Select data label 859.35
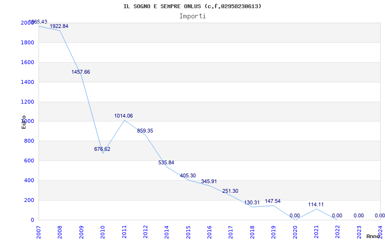 (145, 131)
